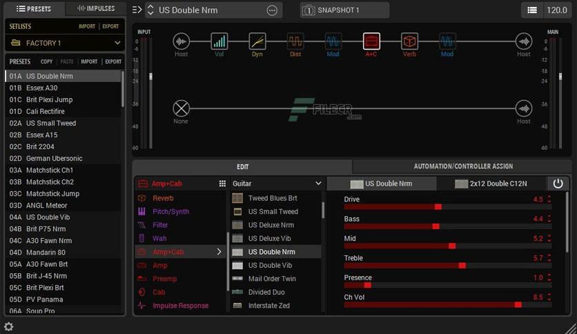Click the Ch Vol slider
This screenshot has width=577, height=334.
tap(447, 304)
